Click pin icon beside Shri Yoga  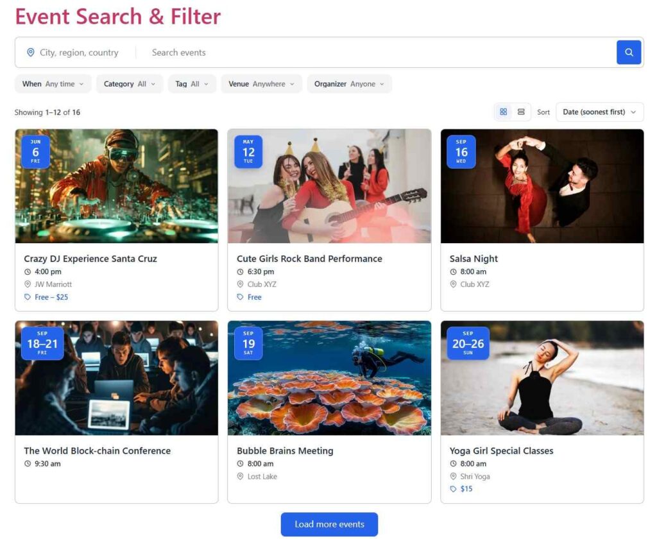(453, 476)
